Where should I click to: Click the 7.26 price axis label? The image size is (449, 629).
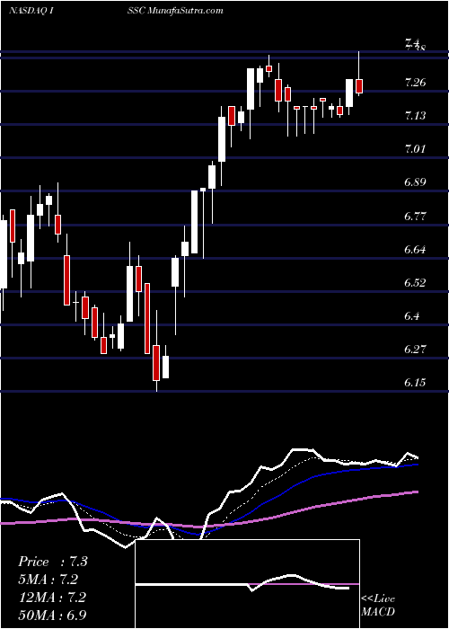click(415, 83)
